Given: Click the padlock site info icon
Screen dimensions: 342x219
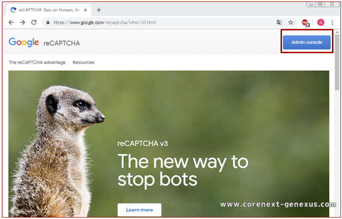Looking at the screenshot, I should pos(48,22).
